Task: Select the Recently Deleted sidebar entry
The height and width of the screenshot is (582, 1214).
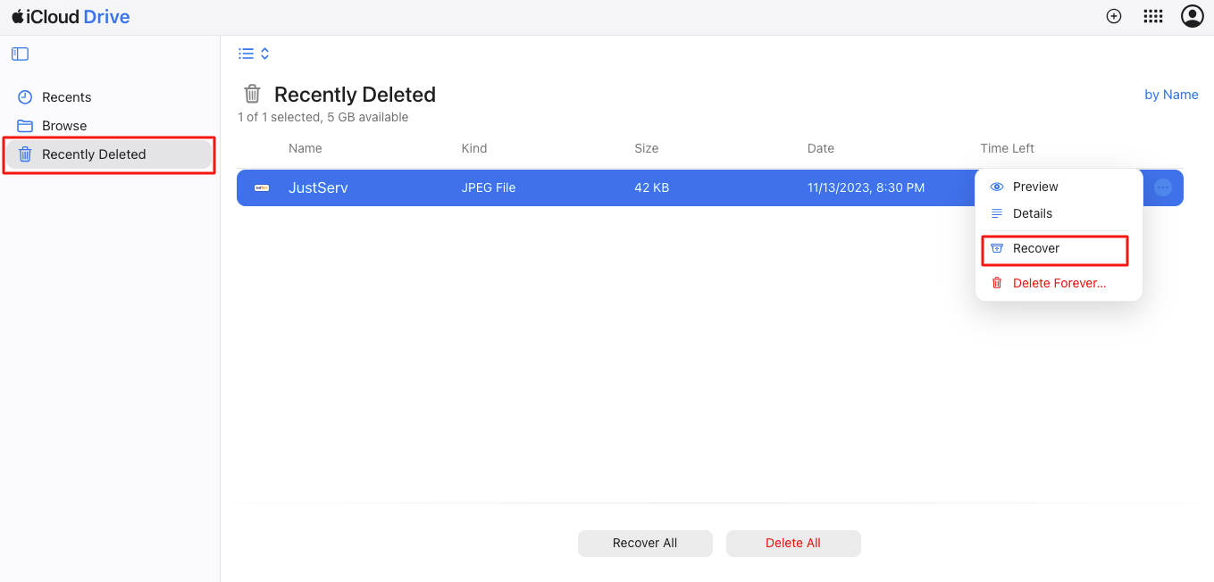Action: [93, 154]
